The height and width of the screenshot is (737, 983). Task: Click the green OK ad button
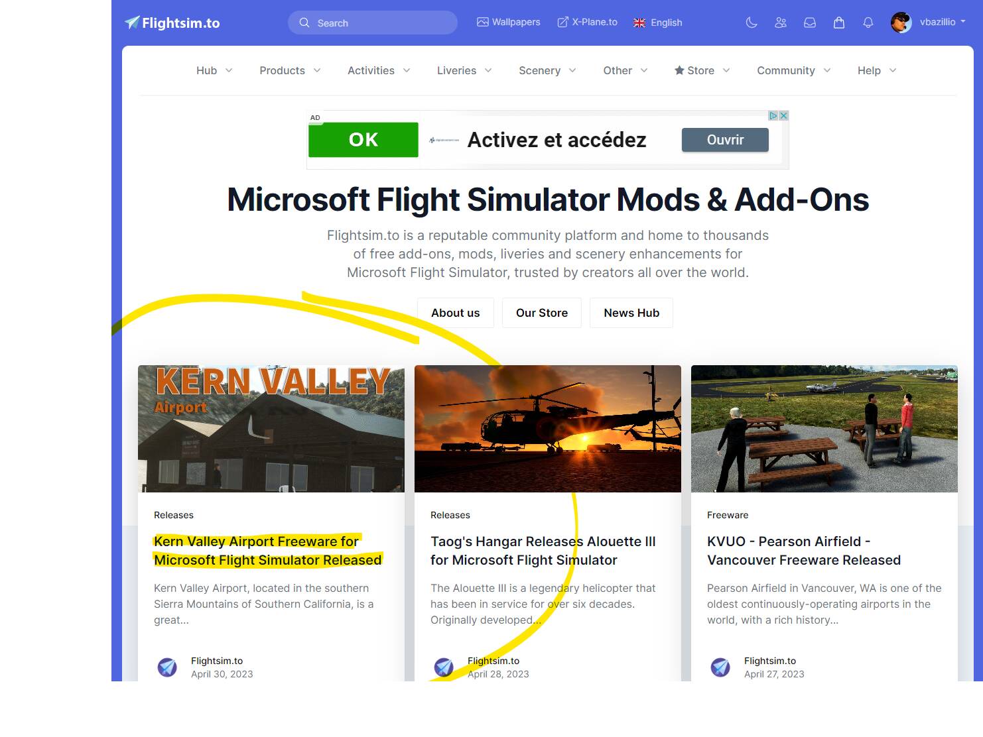click(x=363, y=140)
